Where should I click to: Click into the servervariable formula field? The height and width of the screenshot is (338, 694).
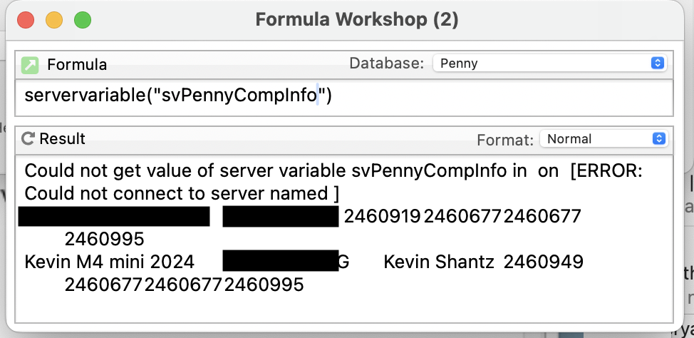click(x=342, y=96)
